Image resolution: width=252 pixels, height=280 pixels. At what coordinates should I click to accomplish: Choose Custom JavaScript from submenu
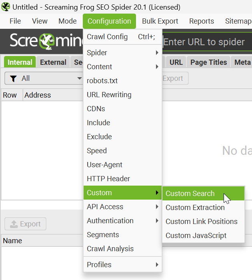(203, 235)
